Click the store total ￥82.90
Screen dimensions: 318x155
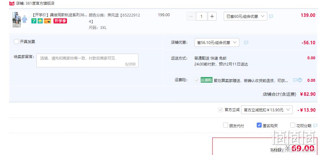pyautogui.click(x=308, y=94)
